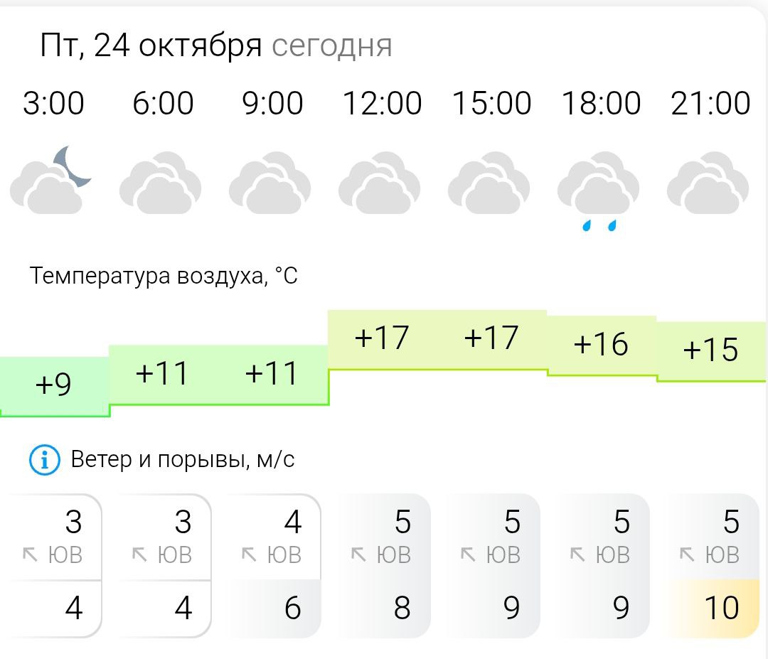Click the 15:00 cloudy weather icon
The image size is (768, 659).
(x=489, y=183)
